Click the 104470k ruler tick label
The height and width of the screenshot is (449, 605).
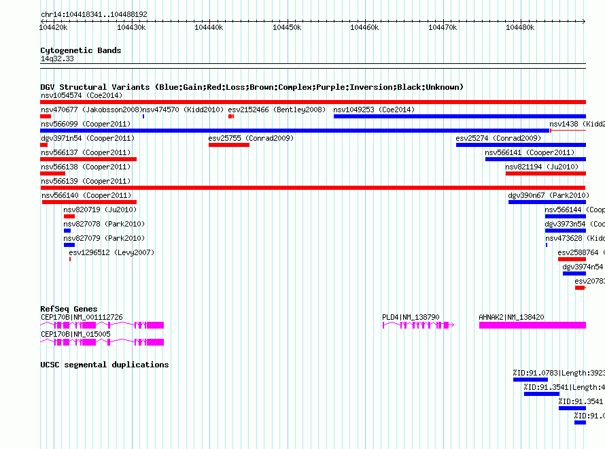[x=443, y=27]
